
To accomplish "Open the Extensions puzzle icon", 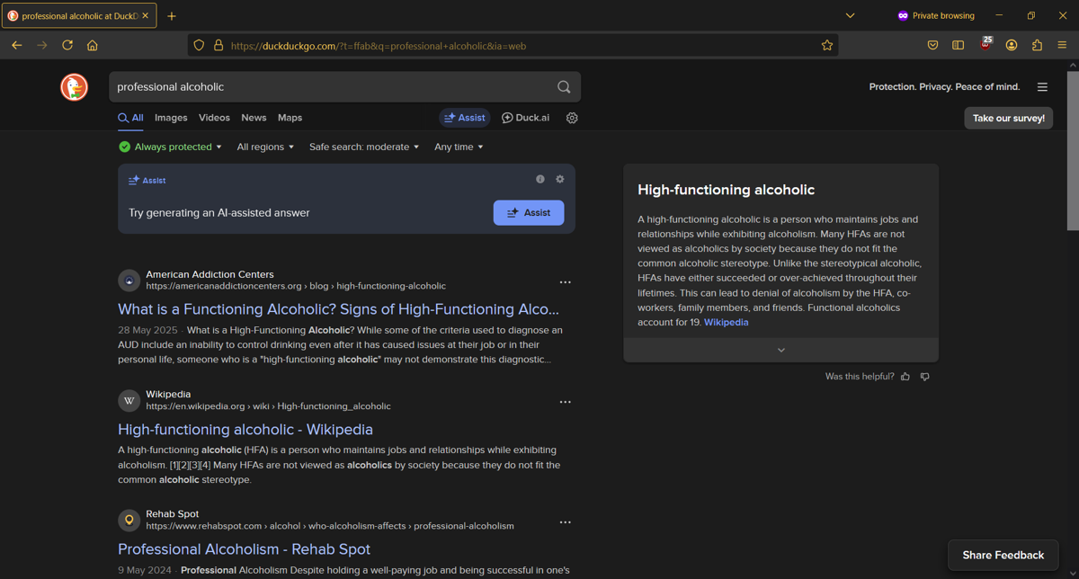I will tap(1037, 45).
